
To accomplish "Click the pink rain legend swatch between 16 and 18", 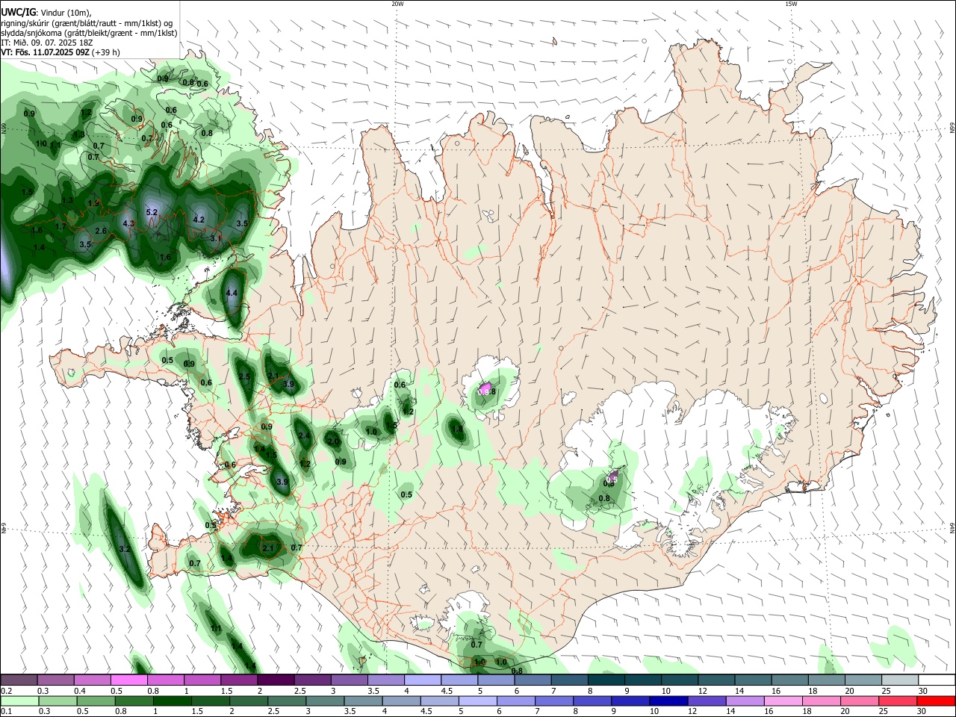I will 783,701.
